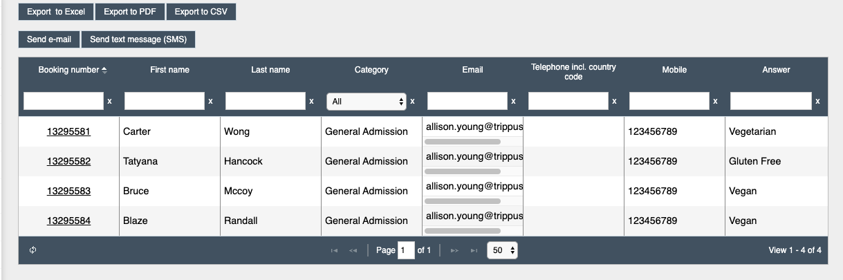
Task: Select Bruce's Vegan answer cell
Action: [776, 191]
